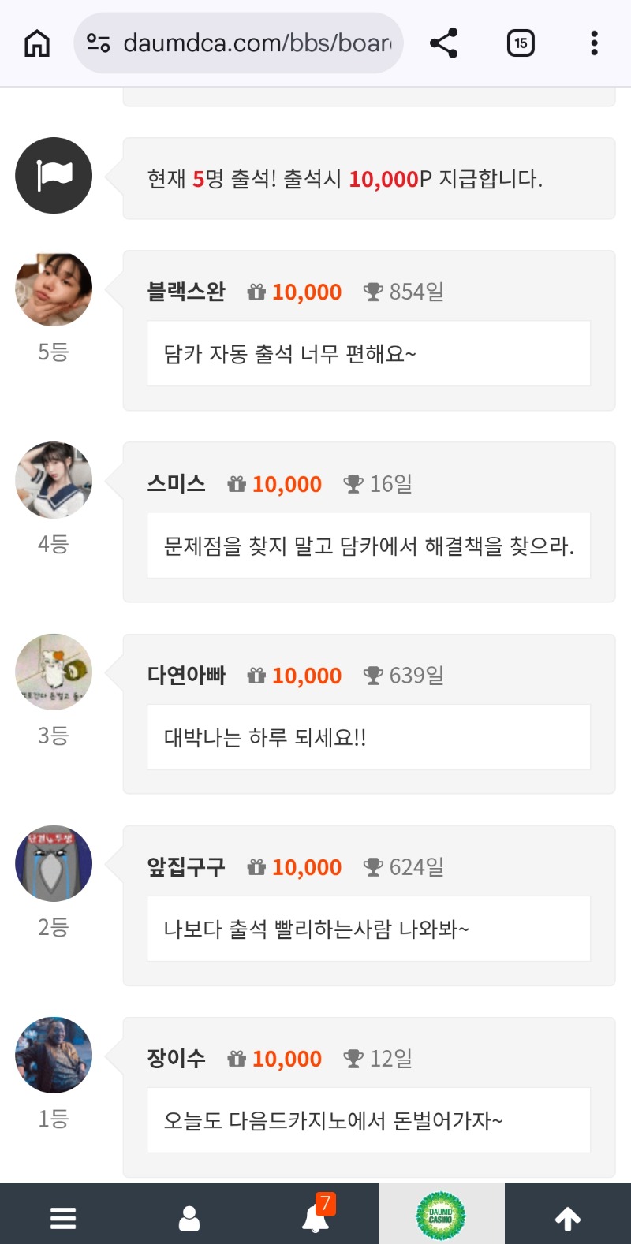Tap the scroll-to-top arrow

568,1219
